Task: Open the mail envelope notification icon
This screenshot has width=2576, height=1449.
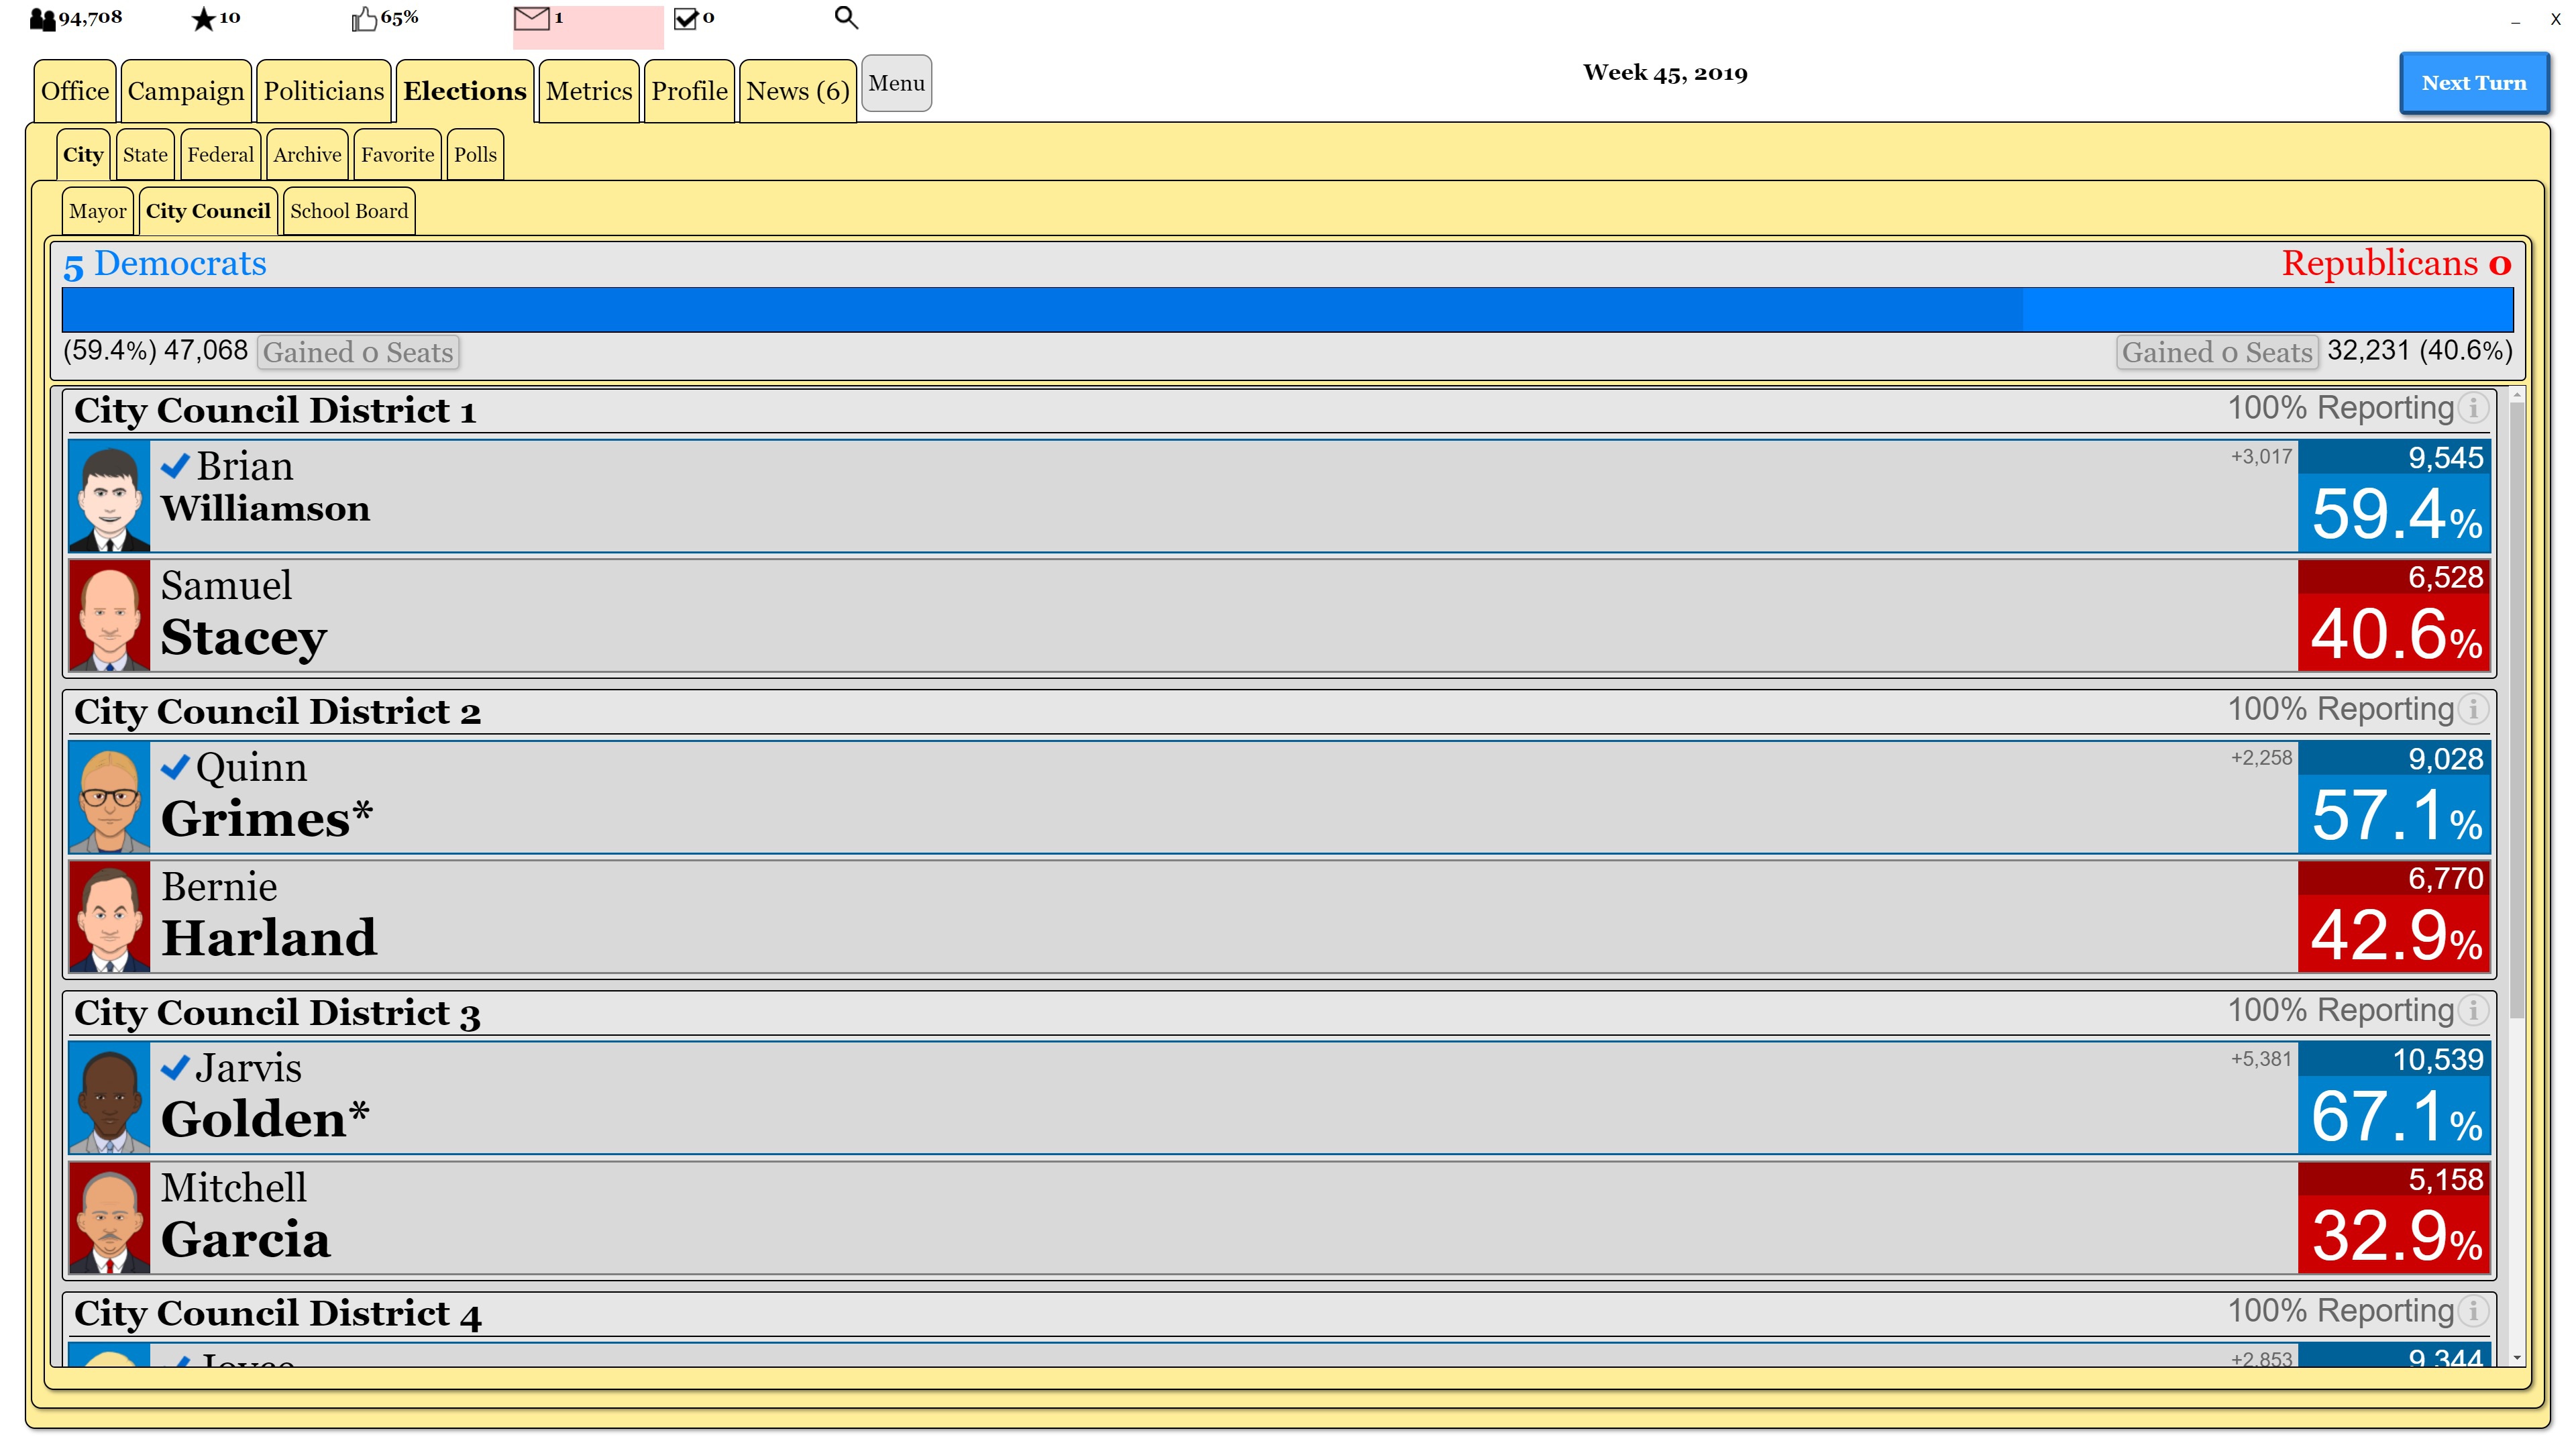Action: pyautogui.click(x=532, y=18)
